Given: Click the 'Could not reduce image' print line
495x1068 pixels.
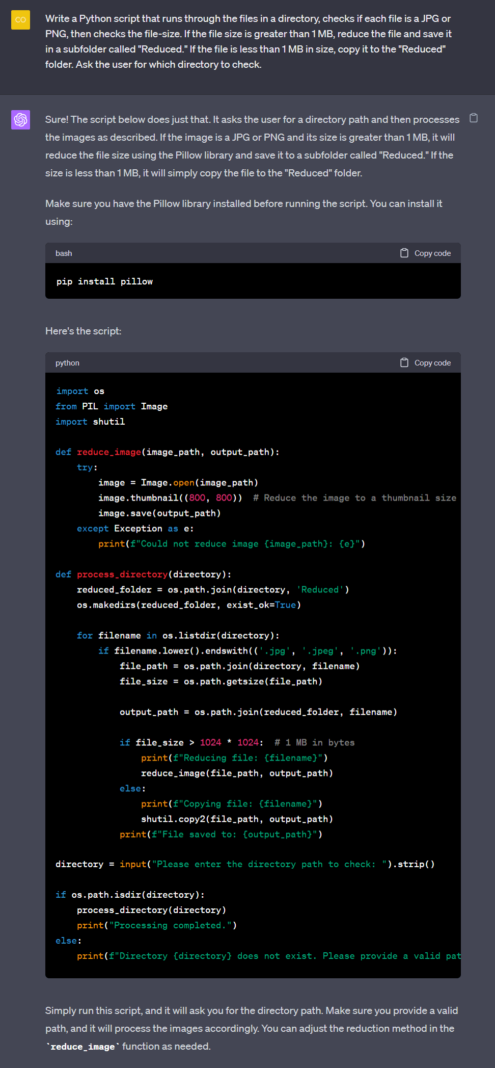Looking at the screenshot, I should 232,544.
